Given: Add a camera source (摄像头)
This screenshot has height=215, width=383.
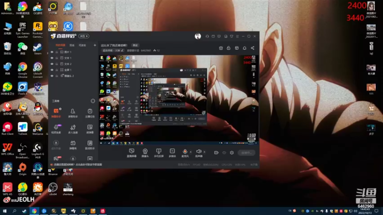Looking at the screenshot, I should coord(145,153).
